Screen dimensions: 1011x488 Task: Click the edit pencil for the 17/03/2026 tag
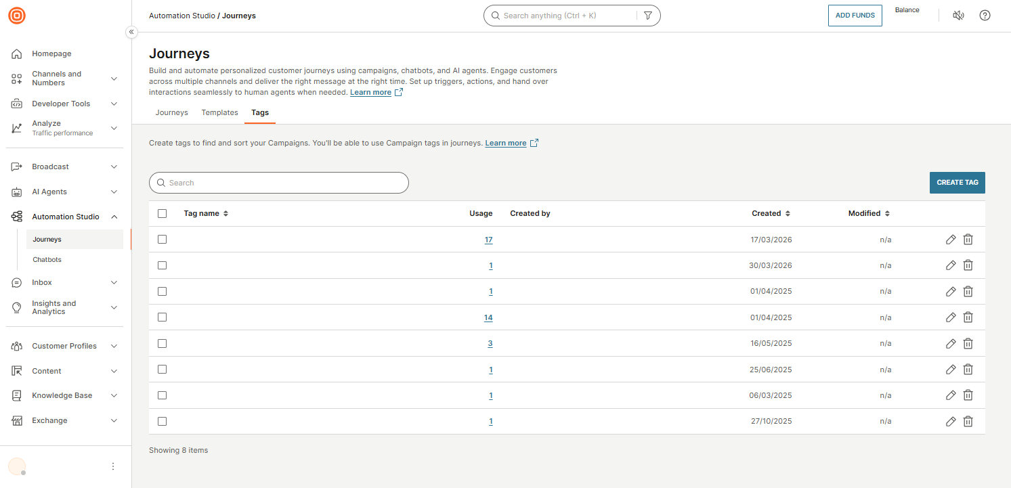(951, 240)
